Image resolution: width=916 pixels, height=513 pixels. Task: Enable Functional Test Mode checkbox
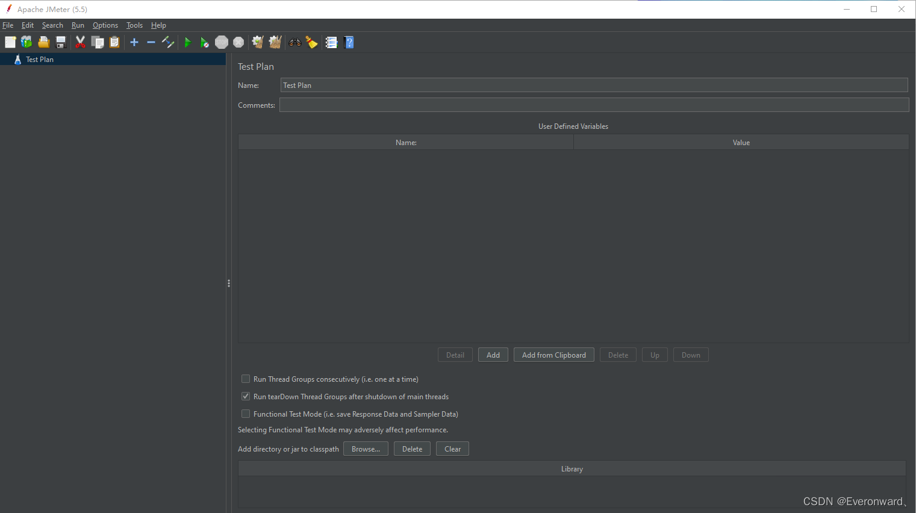coord(246,414)
